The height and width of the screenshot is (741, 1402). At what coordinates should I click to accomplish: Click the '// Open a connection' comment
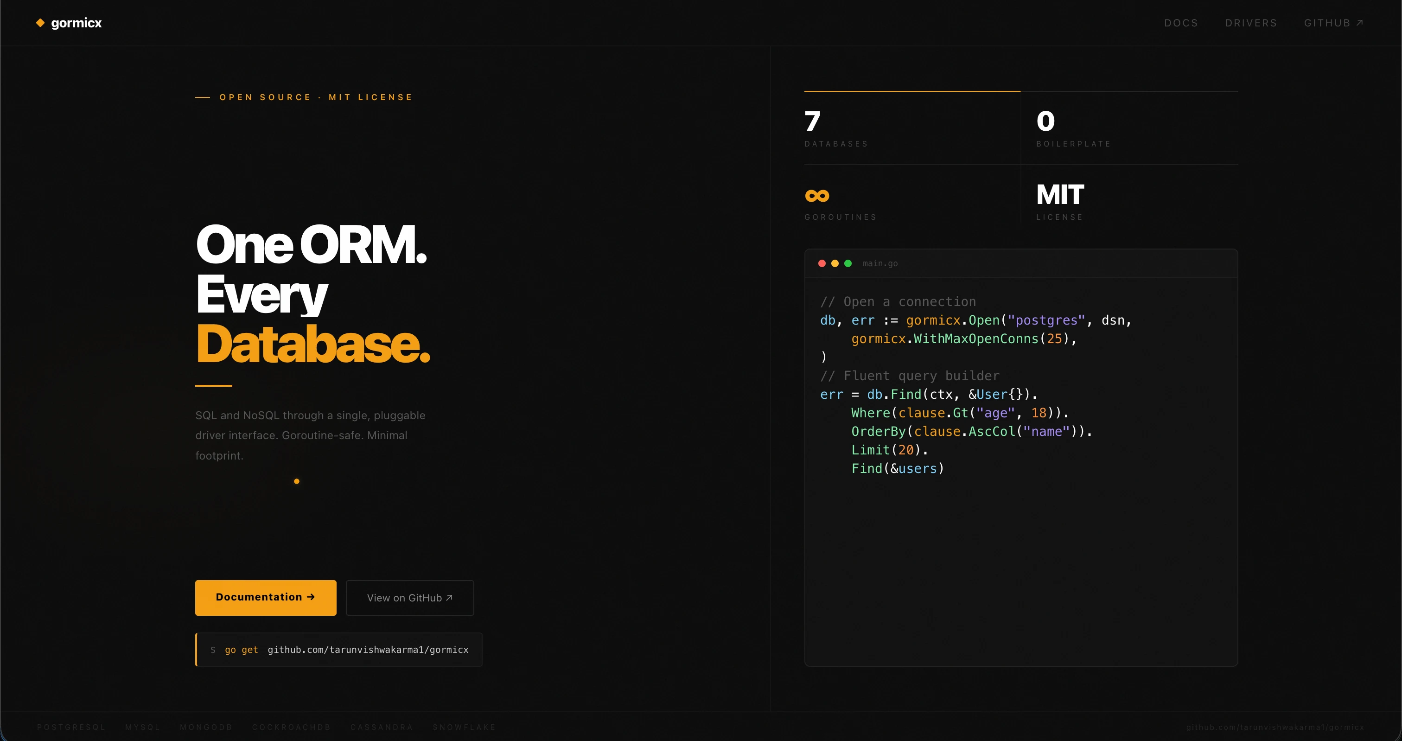click(x=898, y=301)
